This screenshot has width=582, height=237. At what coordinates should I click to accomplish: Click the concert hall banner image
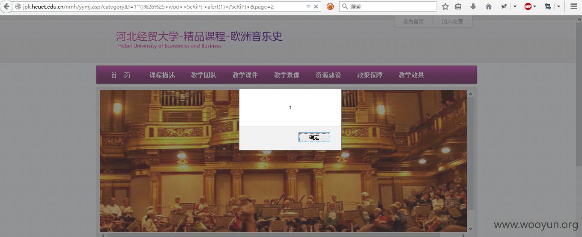(x=283, y=161)
